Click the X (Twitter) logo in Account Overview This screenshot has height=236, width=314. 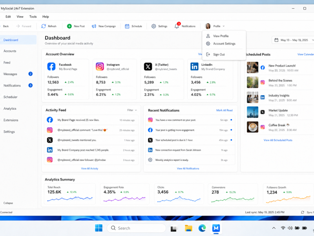(x=148, y=66)
